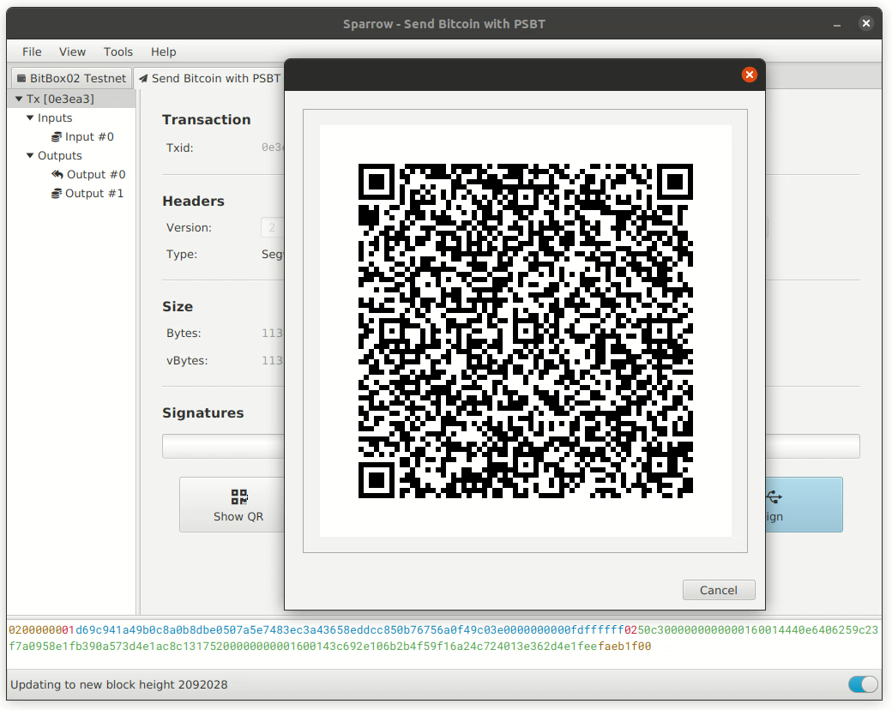The image size is (892, 710).
Task: Toggle the server connection switch in status bar
Action: pos(863,683)
